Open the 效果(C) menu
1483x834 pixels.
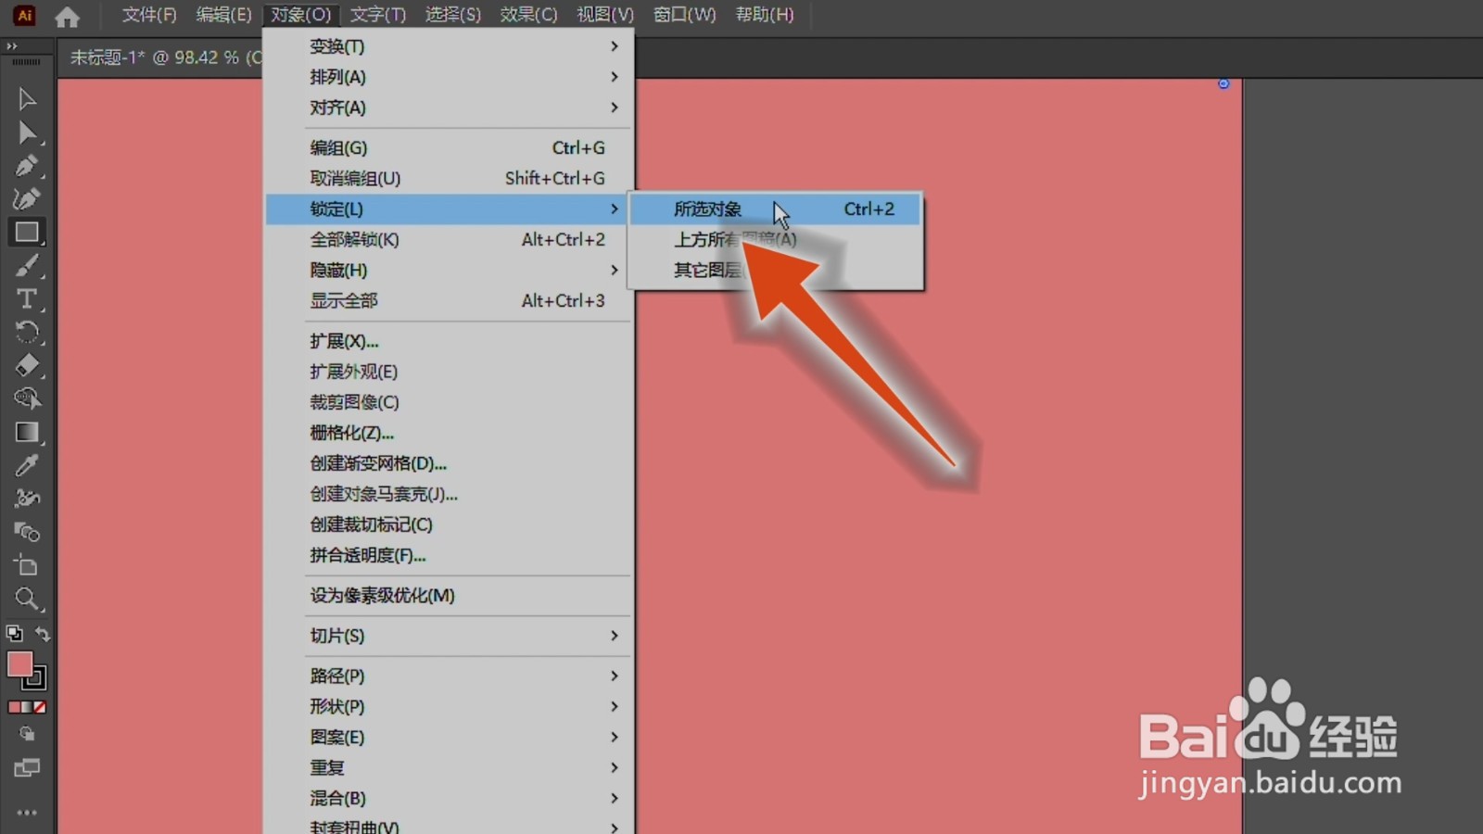(x=528, y=15)
